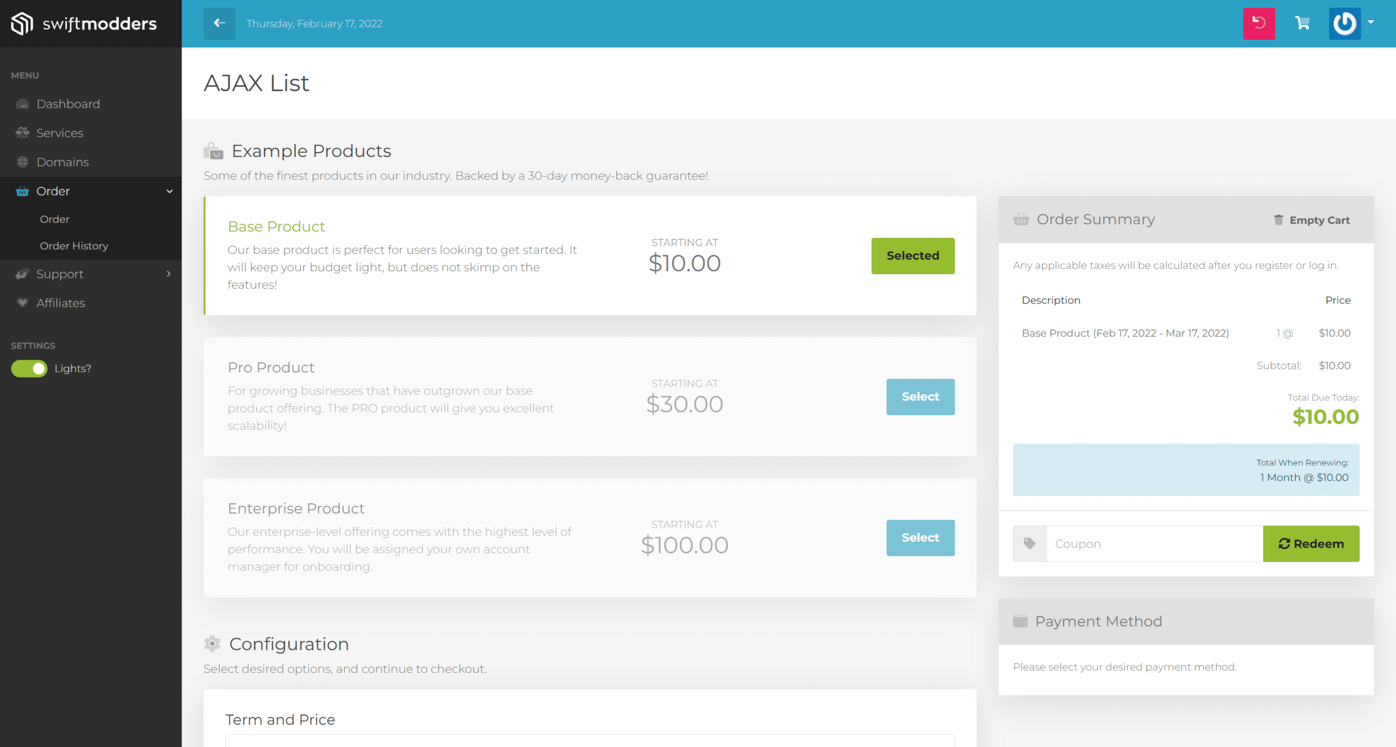1396x747 pixels.
Task: Select the Enterprise Product plan
Action: (x=920, y=538)
